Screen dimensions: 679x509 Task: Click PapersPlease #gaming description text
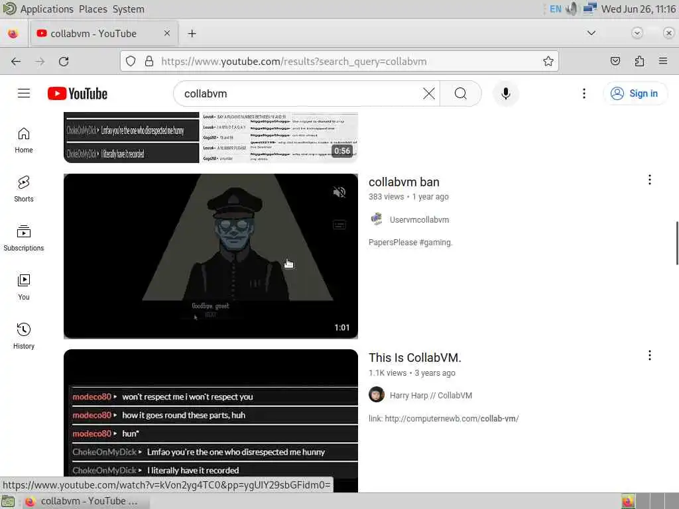point(410,243)
